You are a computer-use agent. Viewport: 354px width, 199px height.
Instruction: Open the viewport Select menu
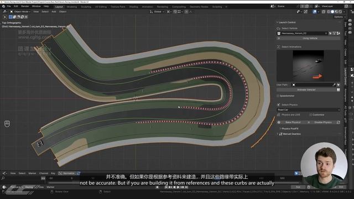coord(45,12)
